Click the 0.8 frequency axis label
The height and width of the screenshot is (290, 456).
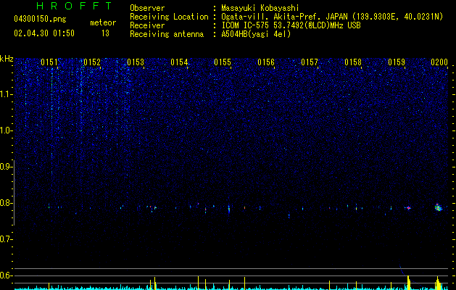(6, 203)
